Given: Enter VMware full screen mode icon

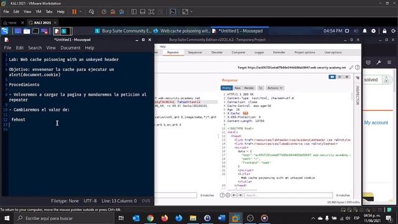Looking at the screenshot, I should click(x=151, y=12).
